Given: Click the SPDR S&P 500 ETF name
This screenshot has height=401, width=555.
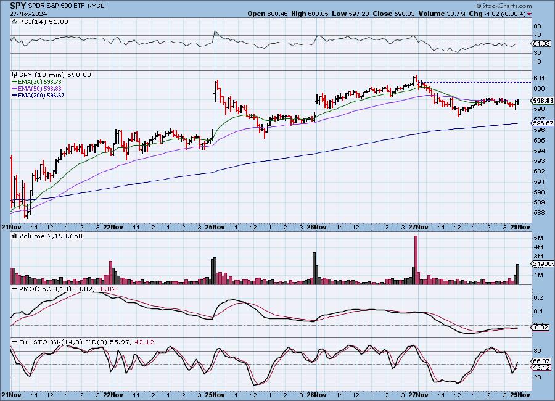Looking at the screenshot, I should (x=55, y=6).
